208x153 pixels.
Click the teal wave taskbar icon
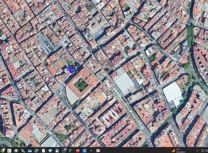(x=71, y=150)
